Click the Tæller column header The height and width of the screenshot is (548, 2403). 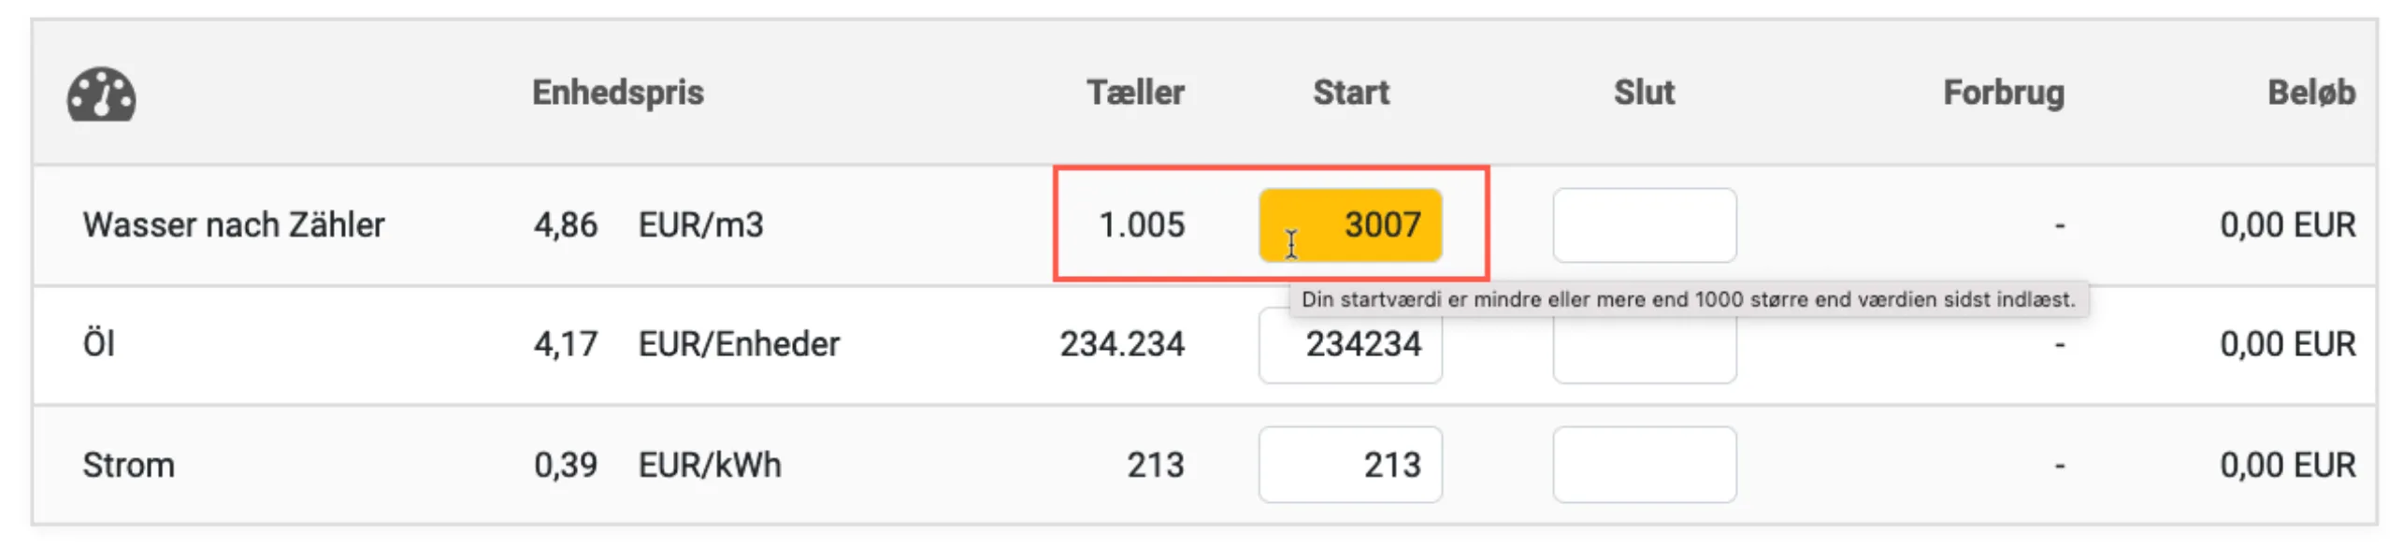(x=1134, y=93)
